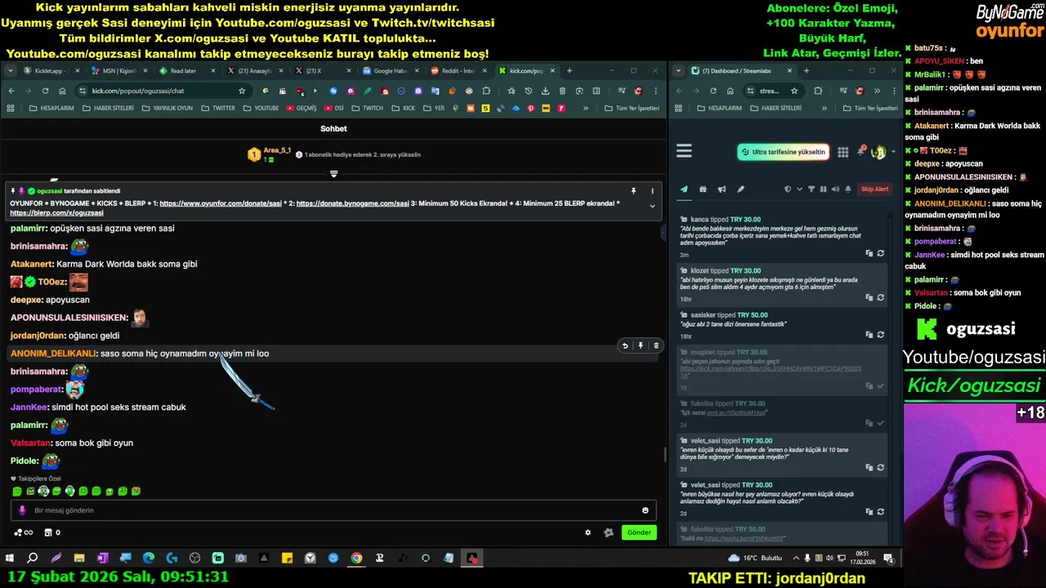This screenshot has height=588, width=1046.
Task: Open the emoji picker in chat input
Action: [645, 510]
